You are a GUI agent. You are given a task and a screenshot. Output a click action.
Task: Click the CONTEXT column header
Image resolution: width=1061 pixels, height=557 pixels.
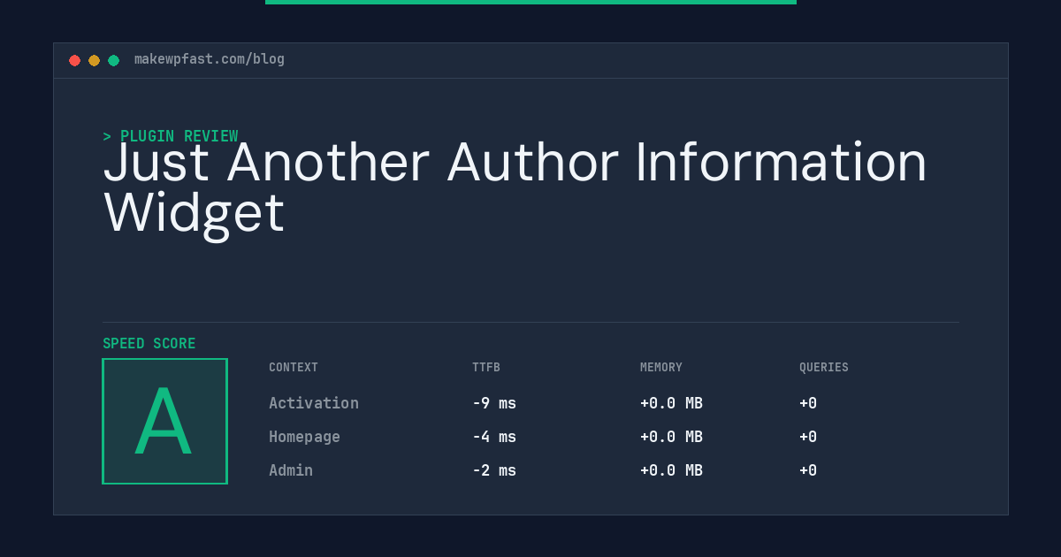tap(294, 368)
